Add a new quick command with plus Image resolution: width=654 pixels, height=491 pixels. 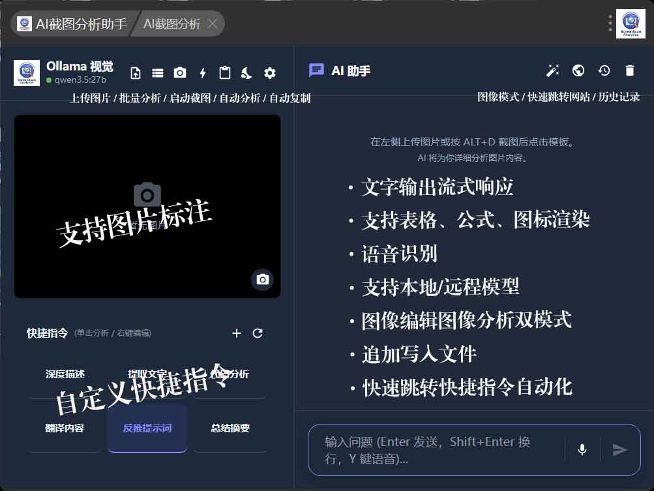tap(237, 333)
